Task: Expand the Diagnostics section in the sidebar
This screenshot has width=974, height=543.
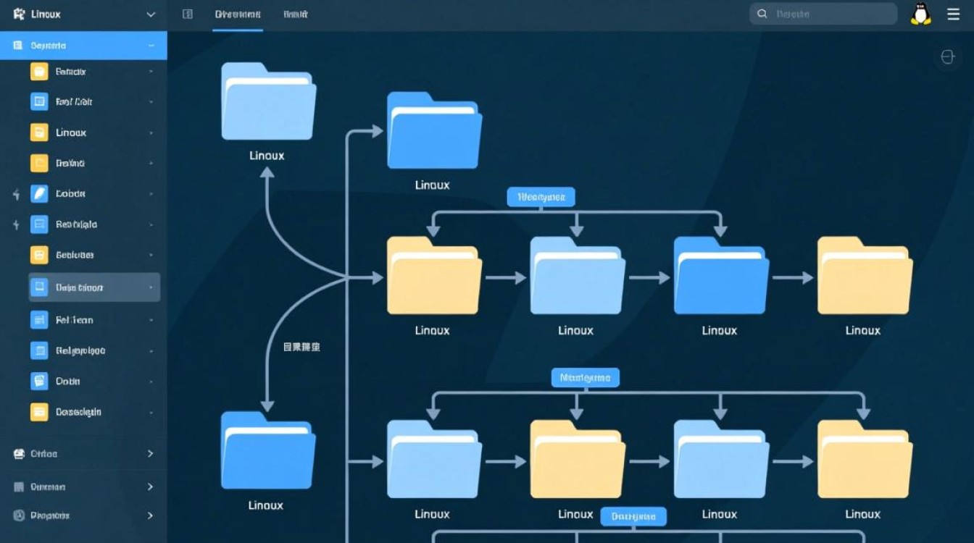Action: (83, 515)
